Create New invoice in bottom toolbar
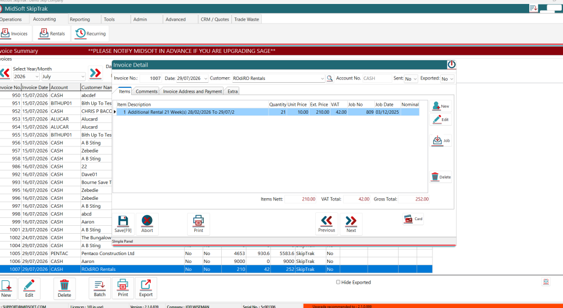 click(6, 288)
